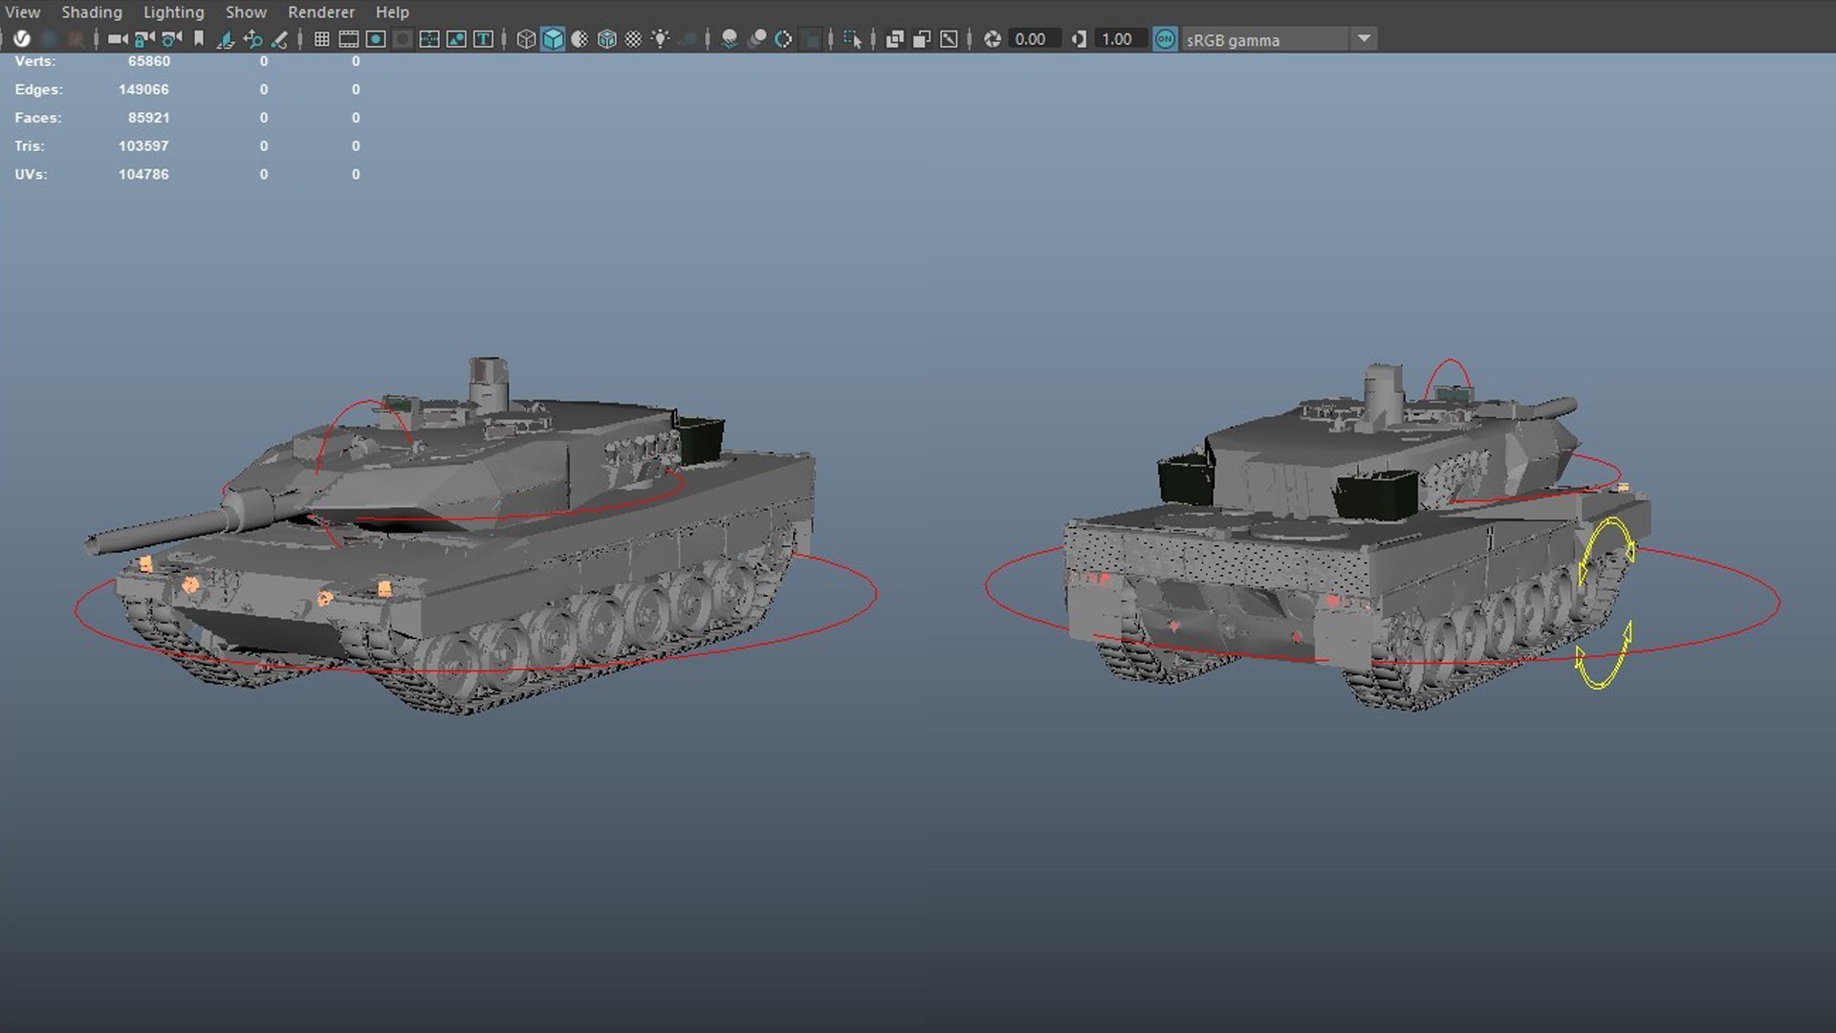Toggle the Film Gate icon
This screenshot has width=1836, height=1033.
pos(349,39)
